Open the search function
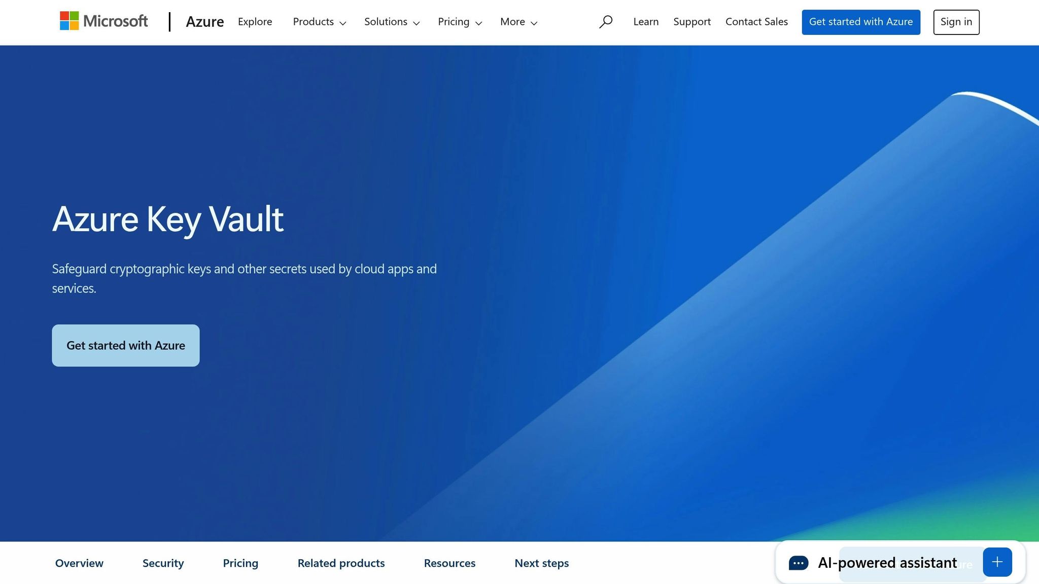 coord(606,22)
